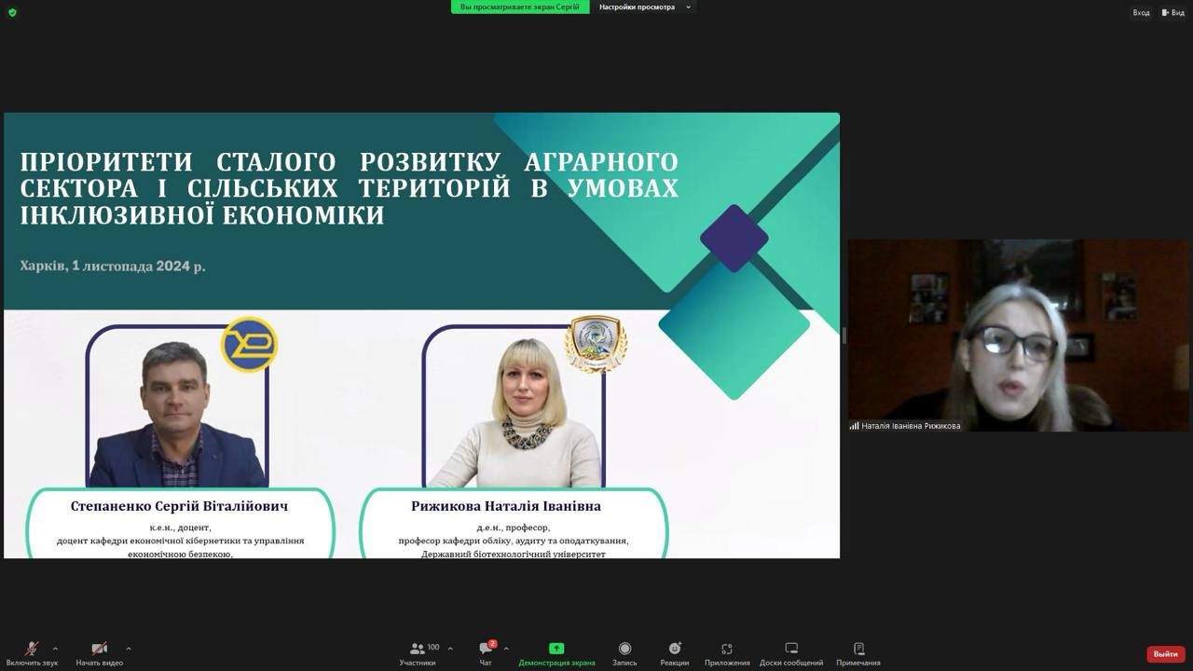This screenshot has height=671, width=1193.
Task: Open Доски сообщений whiteboards
Action: [791, 650]
